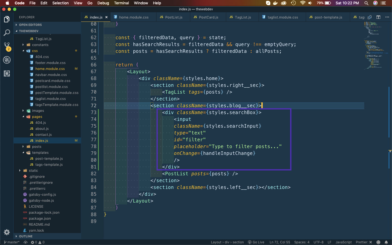Switch to PostList.js tab
The image size is (392, 245).
click(173, 17)
